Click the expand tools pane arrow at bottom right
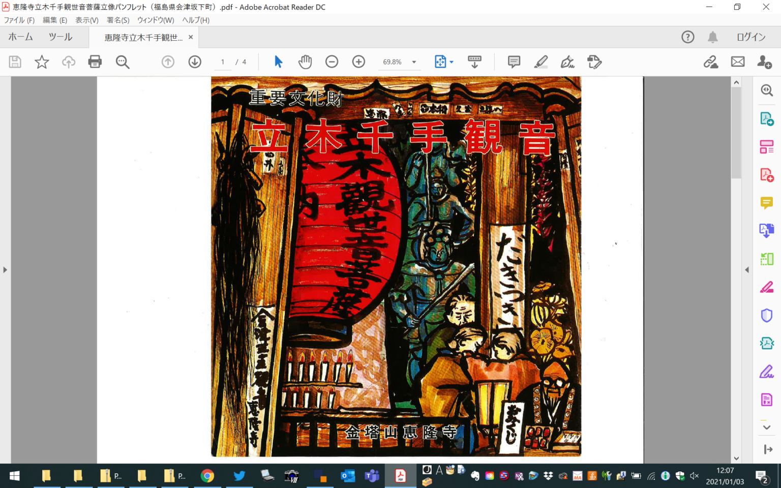 point(768,449)
